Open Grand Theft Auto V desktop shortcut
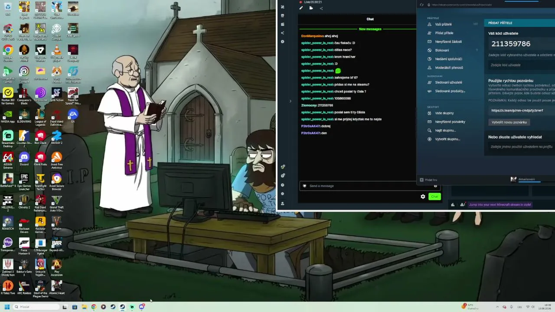Screen dimensions: 555x312 point(57,203)
